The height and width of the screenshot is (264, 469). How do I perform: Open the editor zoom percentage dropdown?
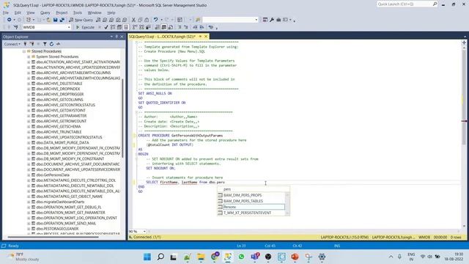(x=144, y=232)
